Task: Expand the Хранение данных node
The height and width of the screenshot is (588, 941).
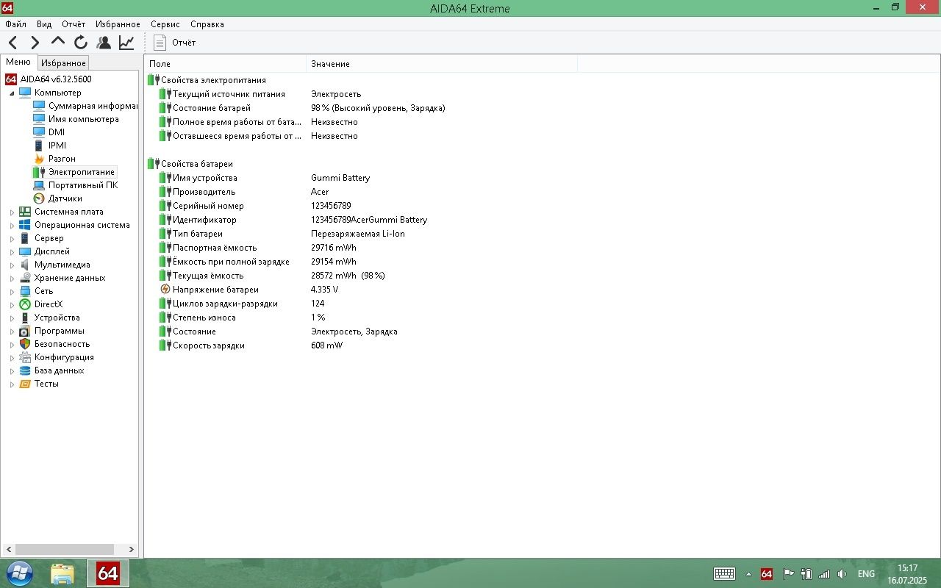Action: tap(12, 279)
